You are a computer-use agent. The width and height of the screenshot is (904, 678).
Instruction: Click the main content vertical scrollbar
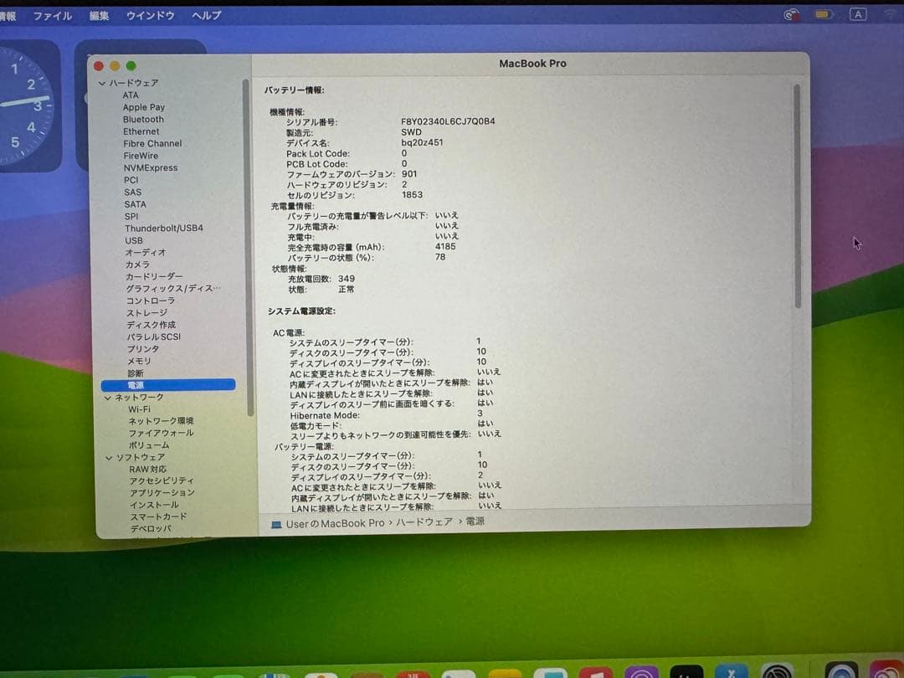coord(798,196)
